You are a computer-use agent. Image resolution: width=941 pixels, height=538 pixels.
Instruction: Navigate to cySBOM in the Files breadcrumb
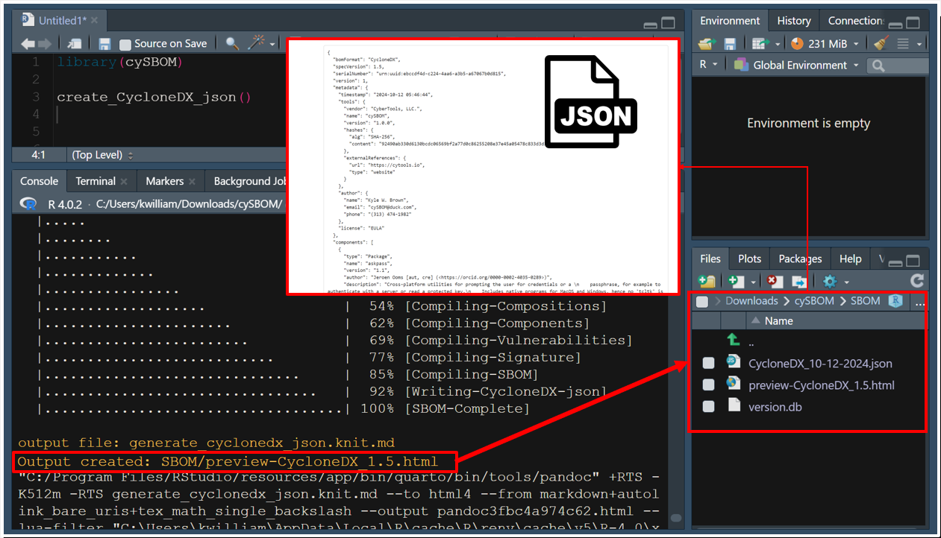pyautogui.click(x=815, y=301)
